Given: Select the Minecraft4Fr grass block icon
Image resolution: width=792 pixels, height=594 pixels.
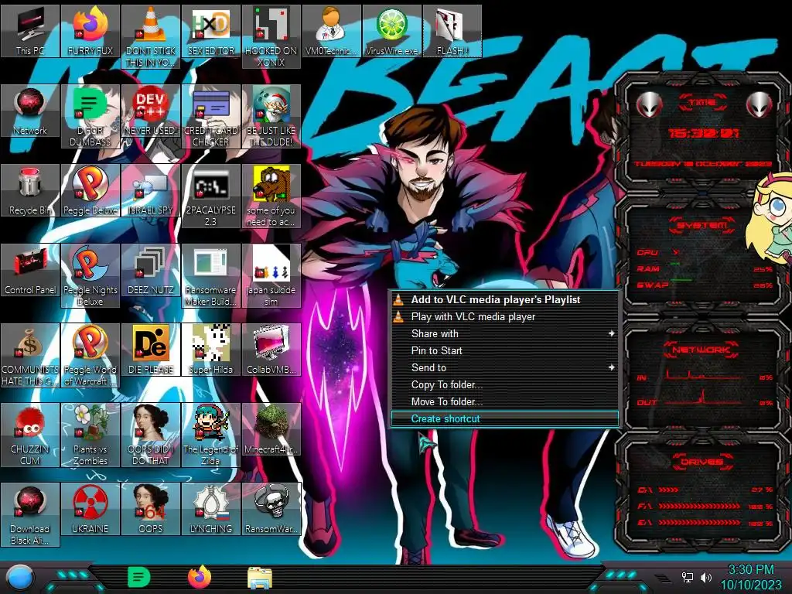Looking at the screenshot, I should coord(271,429).
